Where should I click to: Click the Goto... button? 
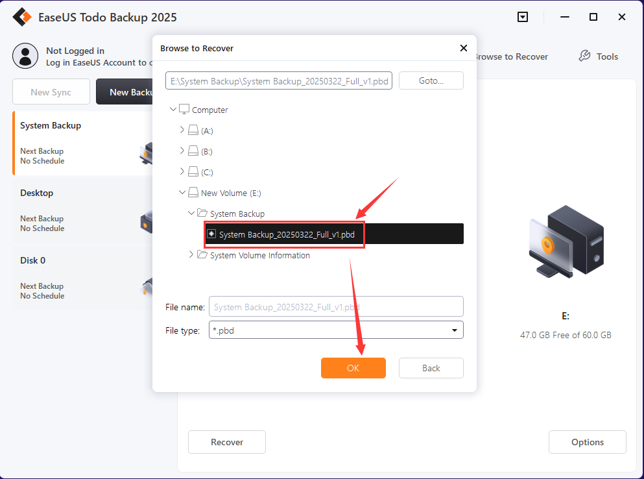[x=431, y=80]
